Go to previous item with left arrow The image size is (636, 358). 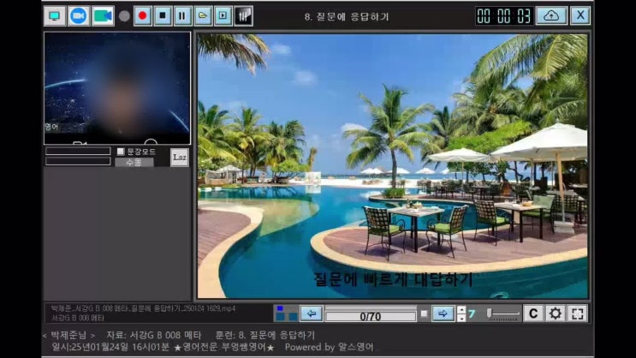[x=311, y=313]
